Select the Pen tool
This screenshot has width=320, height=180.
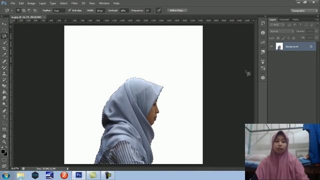4,111
